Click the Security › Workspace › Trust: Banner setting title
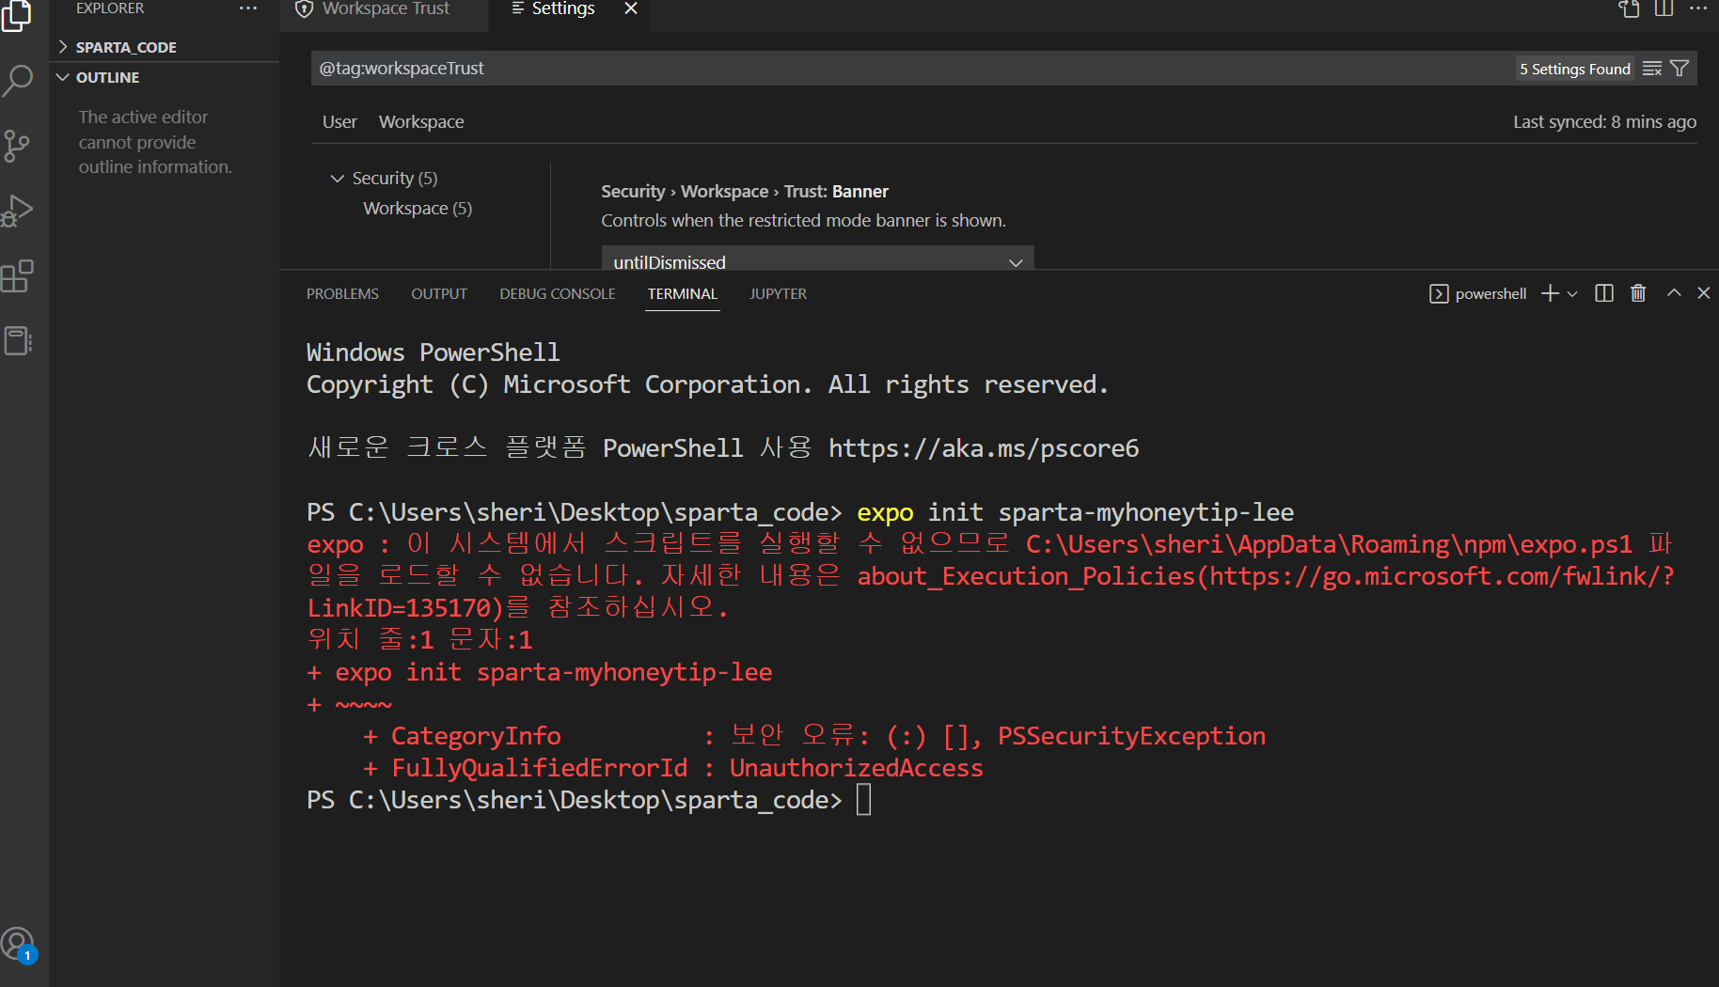Image resolution: width=1719 pixels, height=987 pixels. pos(745,192)
